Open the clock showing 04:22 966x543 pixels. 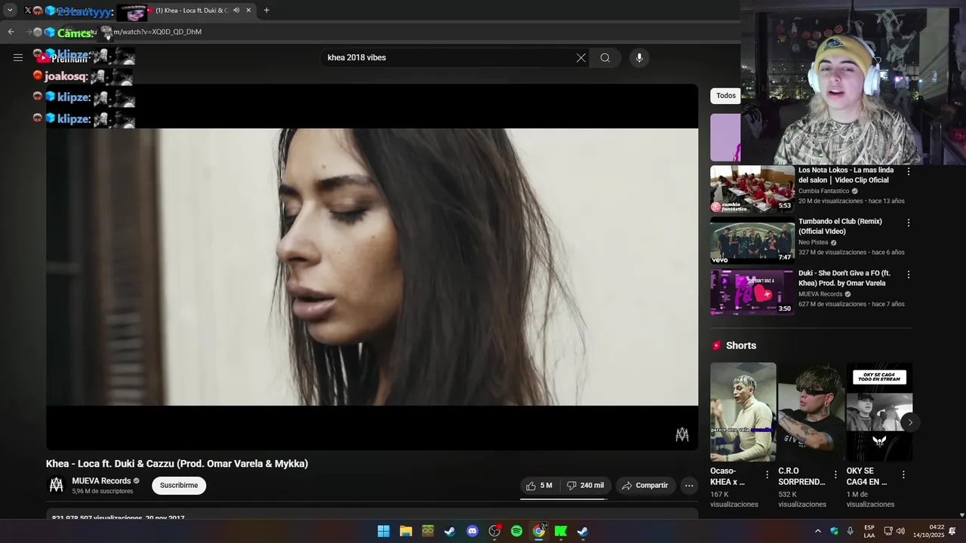click(928, 531)
